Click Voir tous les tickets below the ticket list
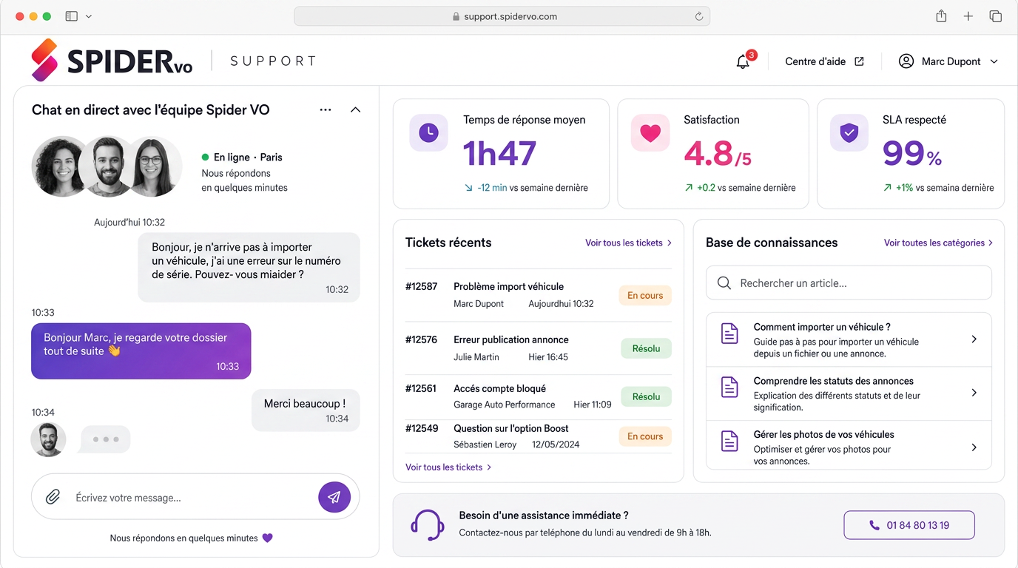Image resolution: width=1018 pixels, height=568 pixels. coord(448,467)
